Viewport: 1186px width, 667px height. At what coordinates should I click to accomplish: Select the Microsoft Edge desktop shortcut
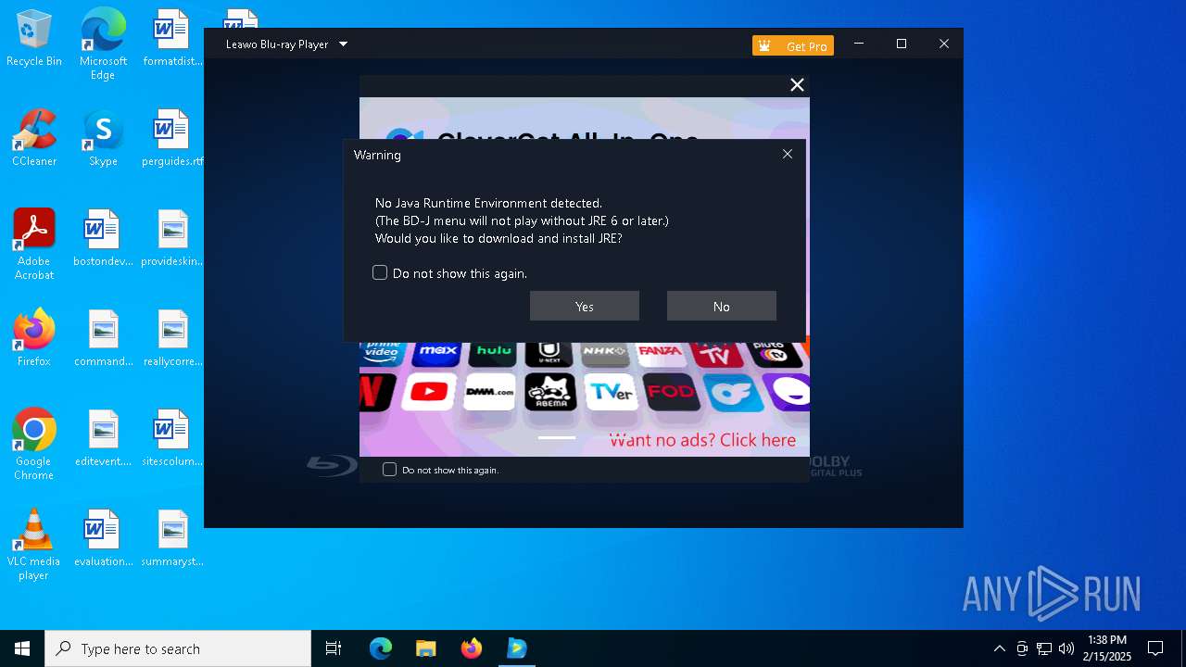[103, 44]
